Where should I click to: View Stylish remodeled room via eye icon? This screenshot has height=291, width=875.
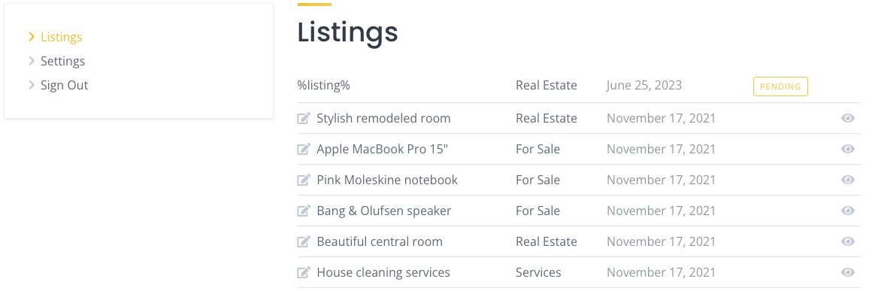(848, 118)
